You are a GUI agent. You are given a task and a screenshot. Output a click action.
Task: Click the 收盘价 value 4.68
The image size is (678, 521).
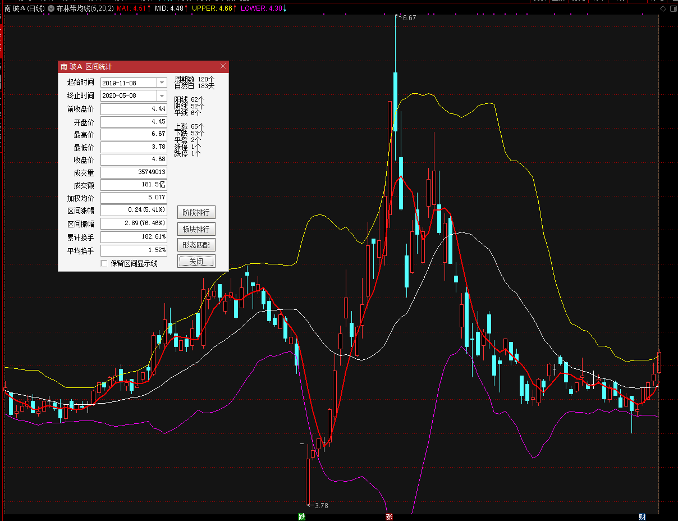point(134,160)
